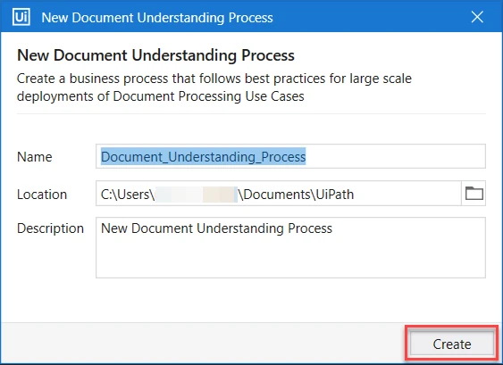The image size is (503, 365).
Task: Click the C:\Users\ portion of Location
Action: 128,195
